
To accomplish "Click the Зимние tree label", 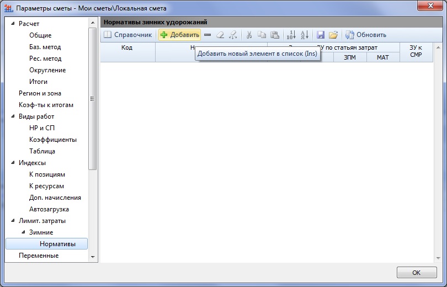I will coord(41,232).
